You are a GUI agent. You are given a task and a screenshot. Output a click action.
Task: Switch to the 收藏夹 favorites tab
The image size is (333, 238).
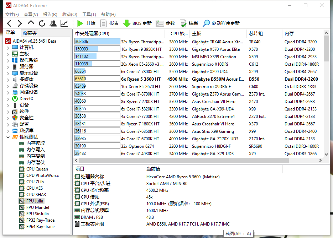click(30, 33)
